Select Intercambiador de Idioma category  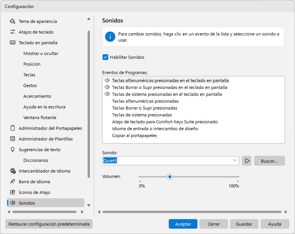pos(45,171)
